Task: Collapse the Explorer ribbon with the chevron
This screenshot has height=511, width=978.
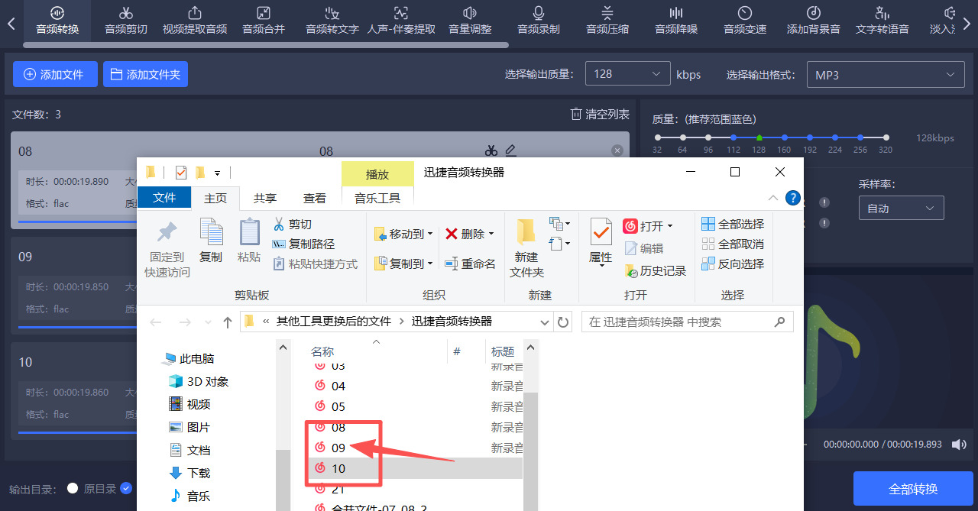Action: click(x=773, y=198)
